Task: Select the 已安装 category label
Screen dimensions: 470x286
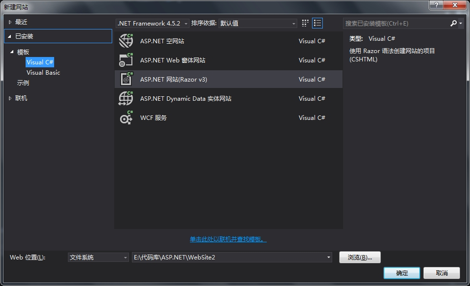Action: pos(24,36)
